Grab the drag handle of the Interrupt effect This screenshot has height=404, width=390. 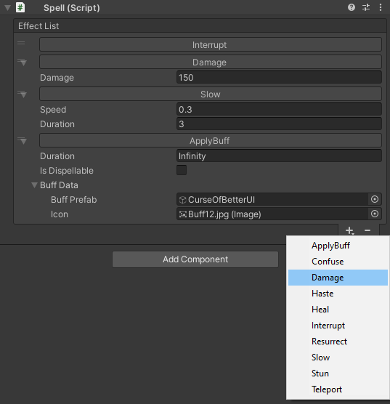pyautogui.click(x=21, y=43)
